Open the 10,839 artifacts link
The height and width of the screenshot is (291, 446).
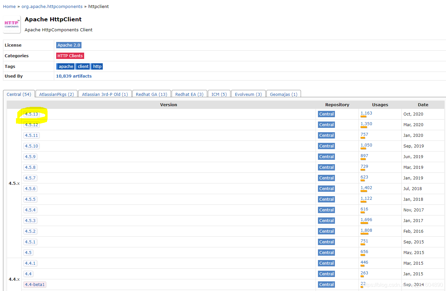click(x=74, y=76)
